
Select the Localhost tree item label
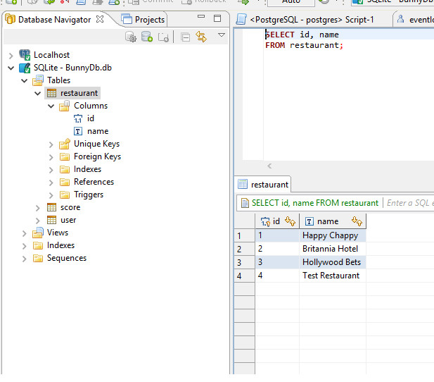(x=52, y=55)
